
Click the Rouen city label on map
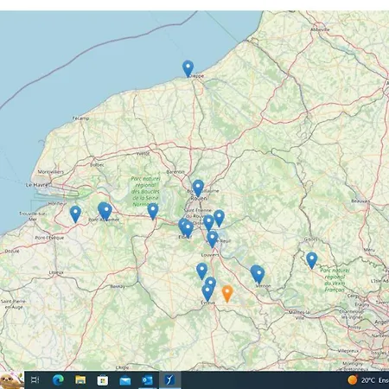click(x=199, y=198)
